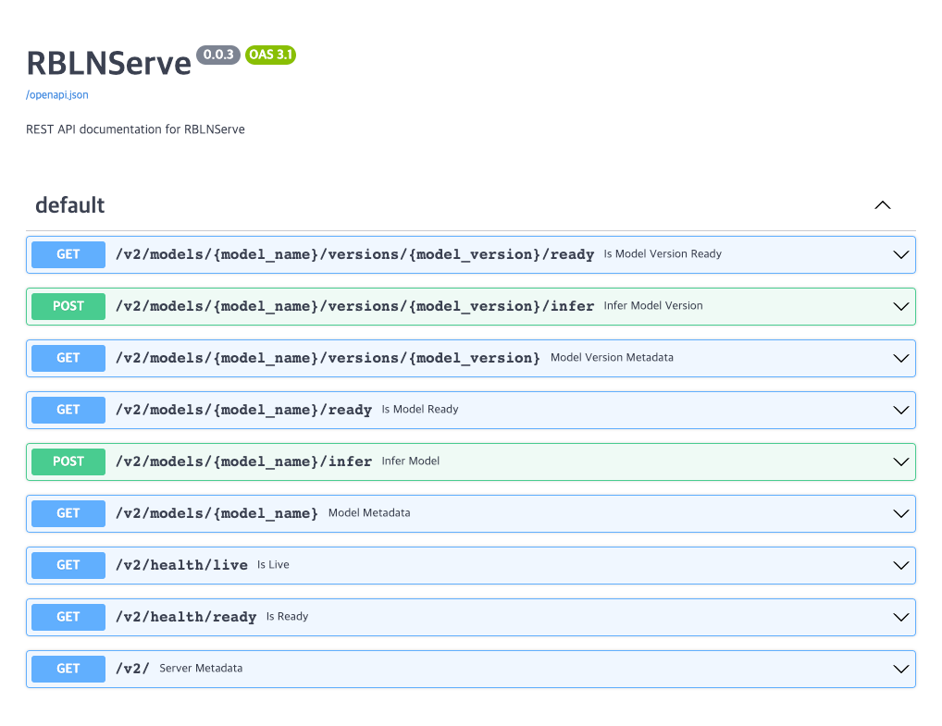
Task: Click GET badge for /v2/health/live
Action: [68, 565]
